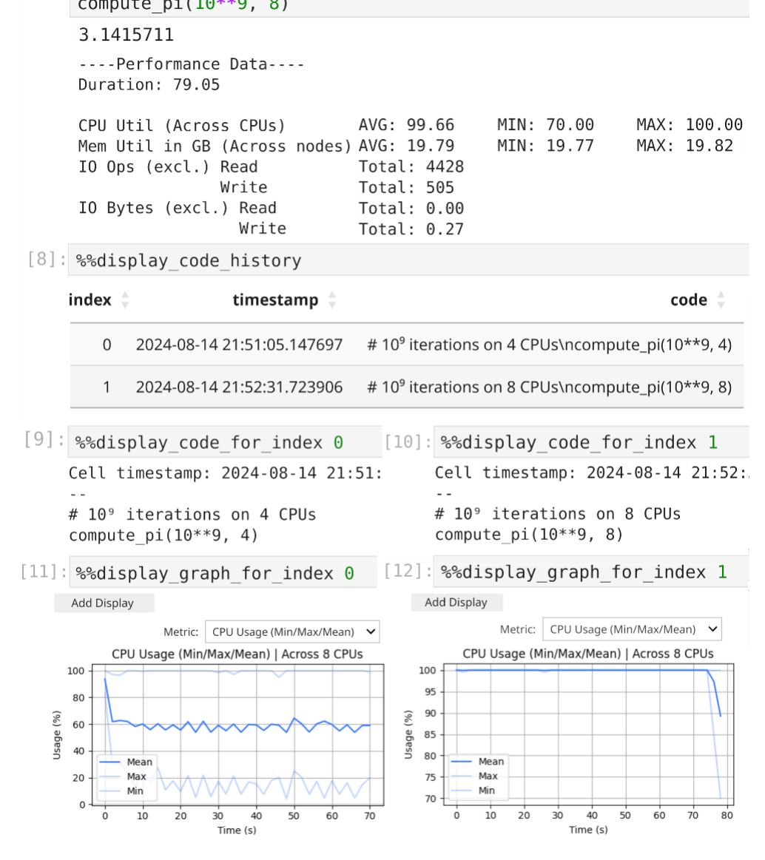Open Metric dropdown in cell 12 graph
This screenshot has width=765, height=860.
[x=632, y=629]
